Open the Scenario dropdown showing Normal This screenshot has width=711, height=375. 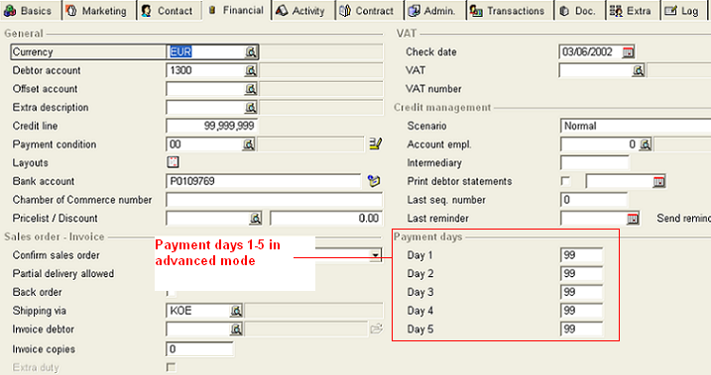[636, 126]
